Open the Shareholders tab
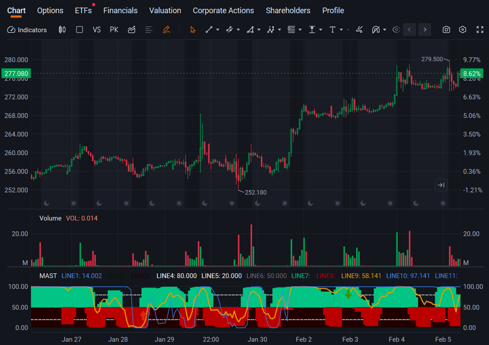 coord(288,11)
